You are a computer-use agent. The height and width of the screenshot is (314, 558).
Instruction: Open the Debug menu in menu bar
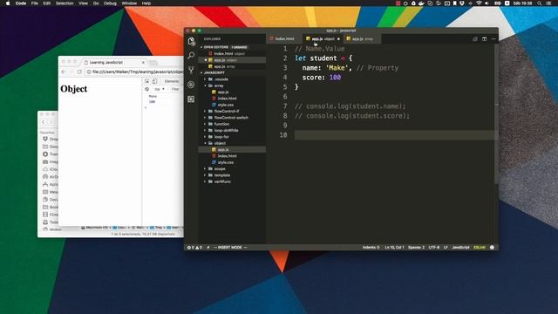pyautogui.click(x=110, y=3)
